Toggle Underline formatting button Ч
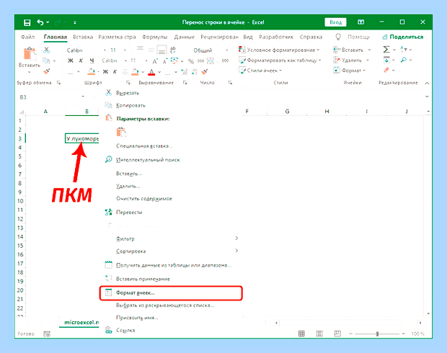 92,61
